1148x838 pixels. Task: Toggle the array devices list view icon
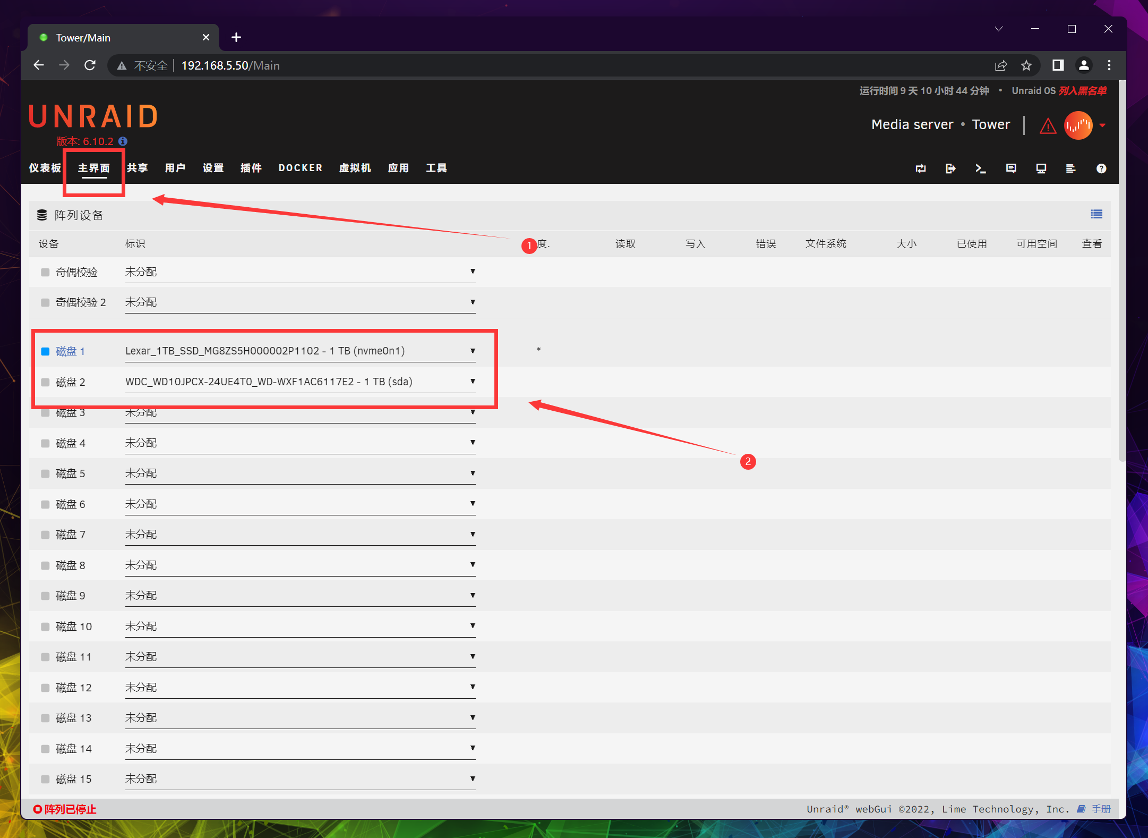click(1096, 214)
